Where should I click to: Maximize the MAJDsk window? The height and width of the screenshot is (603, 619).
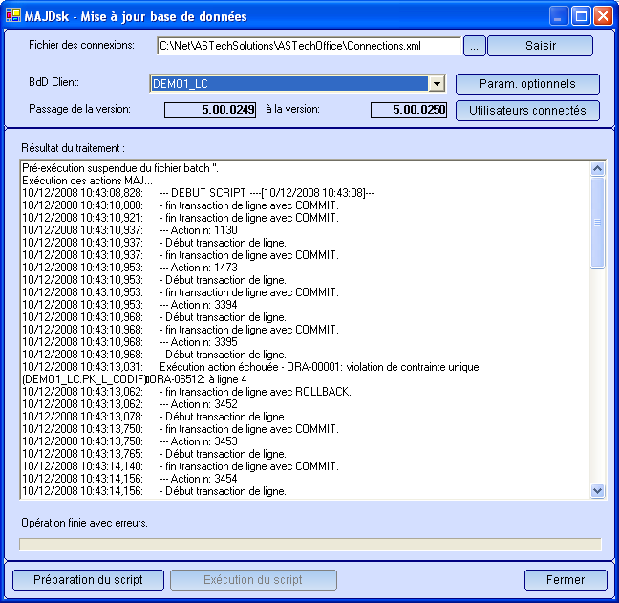pyautogui.click(x=581, y=16)
